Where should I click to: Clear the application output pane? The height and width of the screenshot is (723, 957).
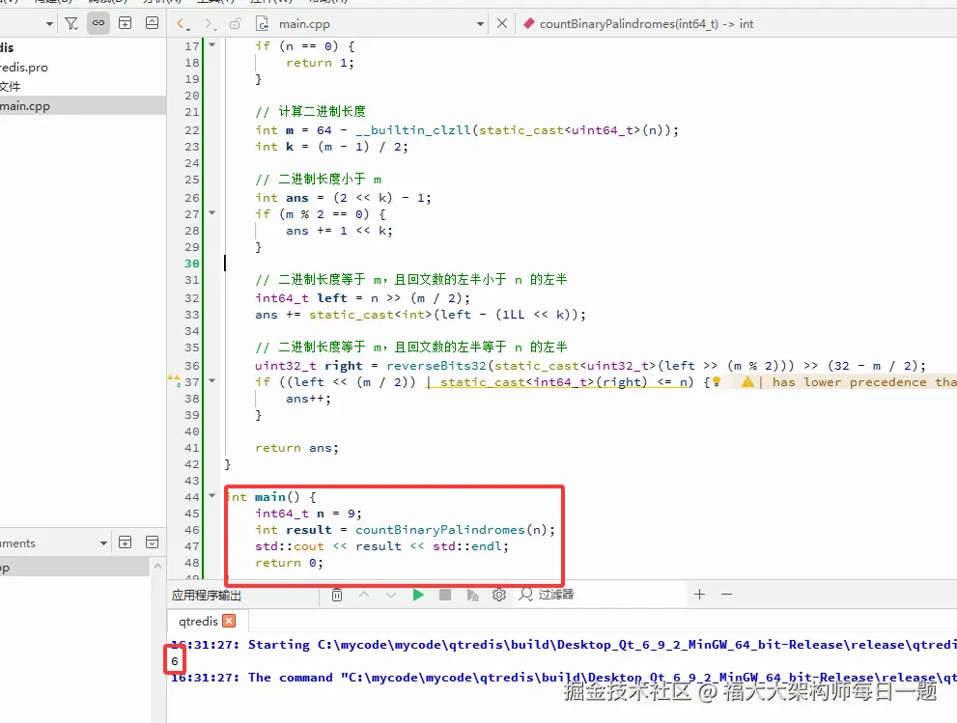337,595
